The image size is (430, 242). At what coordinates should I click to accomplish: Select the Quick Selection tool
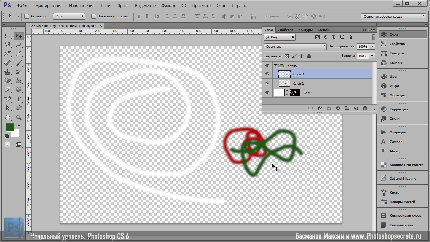pos(19,45)
